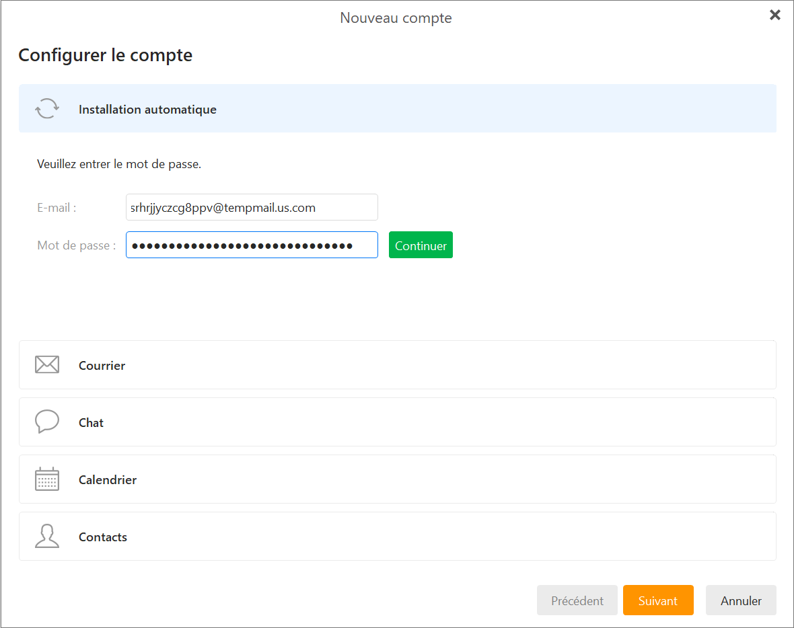Open the Contacts section label

103,537
